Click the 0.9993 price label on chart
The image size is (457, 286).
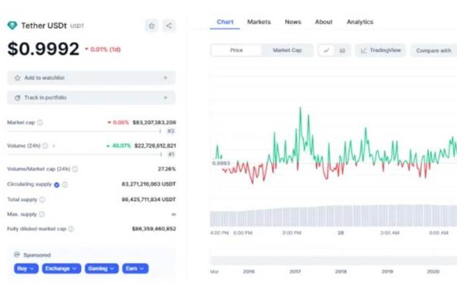tap(221, 163)
